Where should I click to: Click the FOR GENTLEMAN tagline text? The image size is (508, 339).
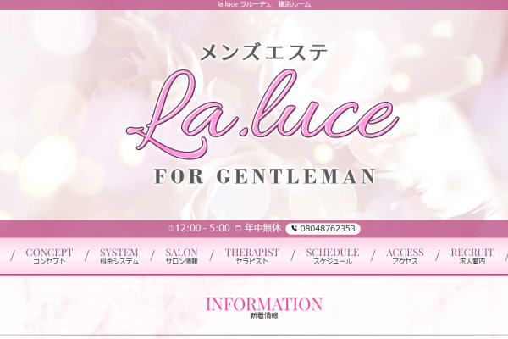coord(265,176)
